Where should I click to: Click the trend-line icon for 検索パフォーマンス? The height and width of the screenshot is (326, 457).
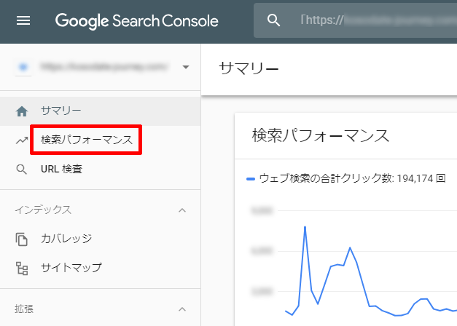coord(22,140)
